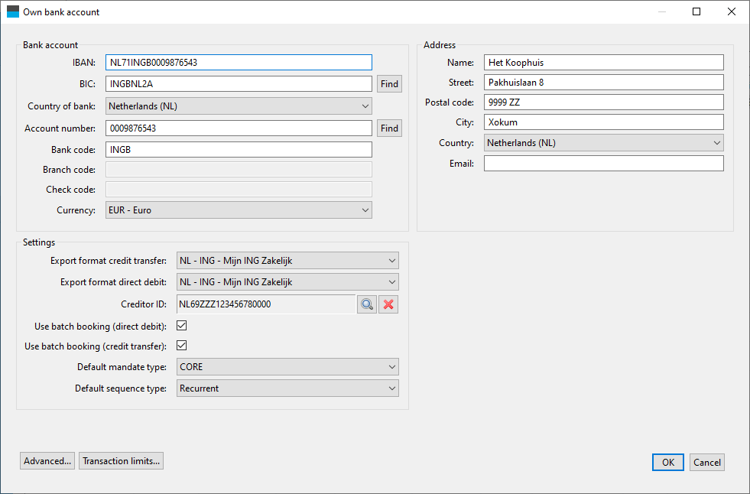Viewport: 750px width, 494px height.
Task: Open the Country of bank dropdown
Action: [x=239, y=106]
